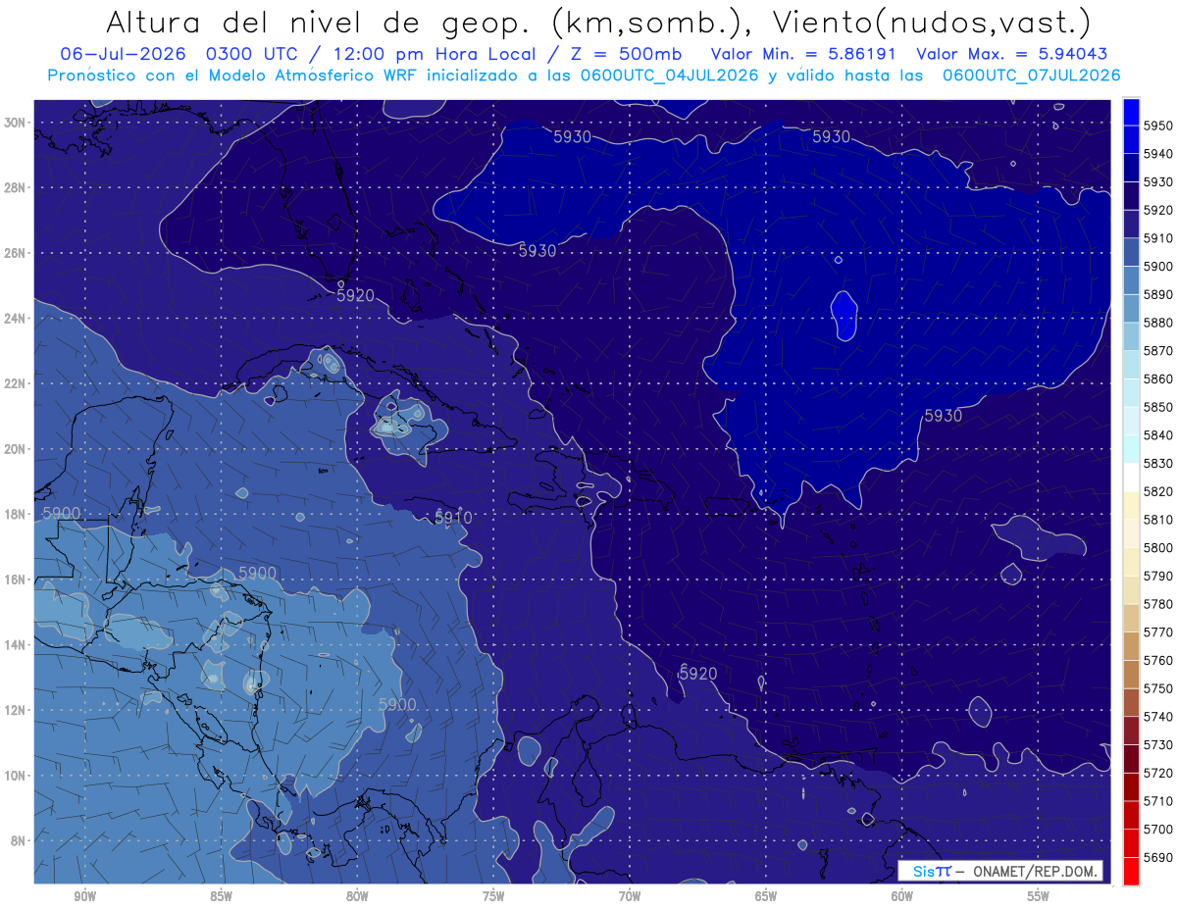Click the small bright-blue high-pressure oval contour

tap(844, 316)
